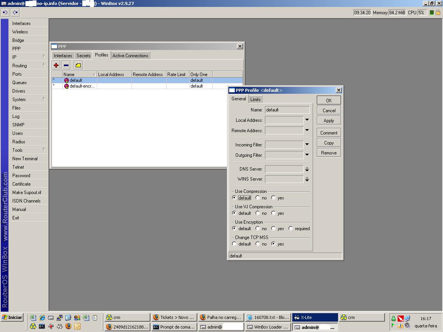Expand the Routing submenu in sidebar
This screenshot has width=443, height=332.
(x=44, y=65)
